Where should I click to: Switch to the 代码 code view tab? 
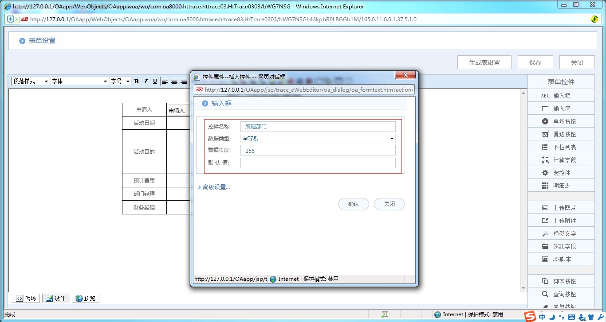click(x=26, y=298)
